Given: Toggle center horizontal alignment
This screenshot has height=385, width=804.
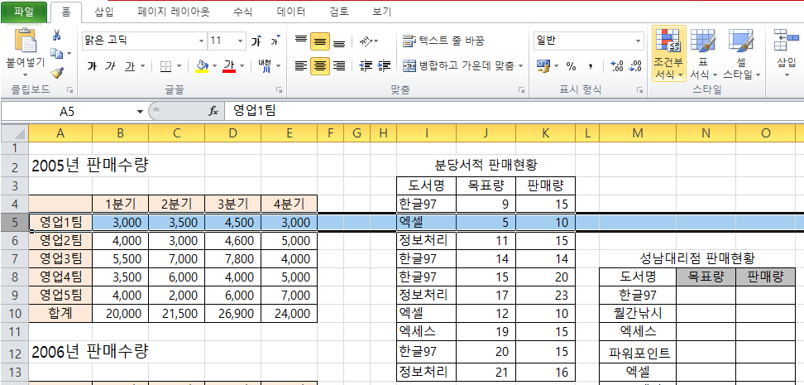Looking at the screenshot, I should point(320,65).
